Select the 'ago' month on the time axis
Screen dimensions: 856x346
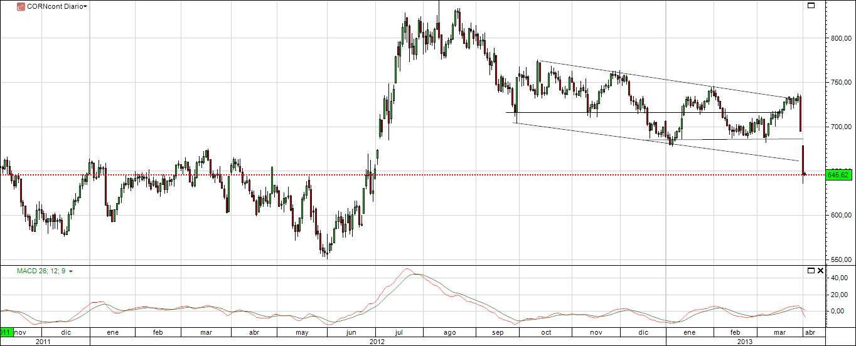tap(449, 332)
